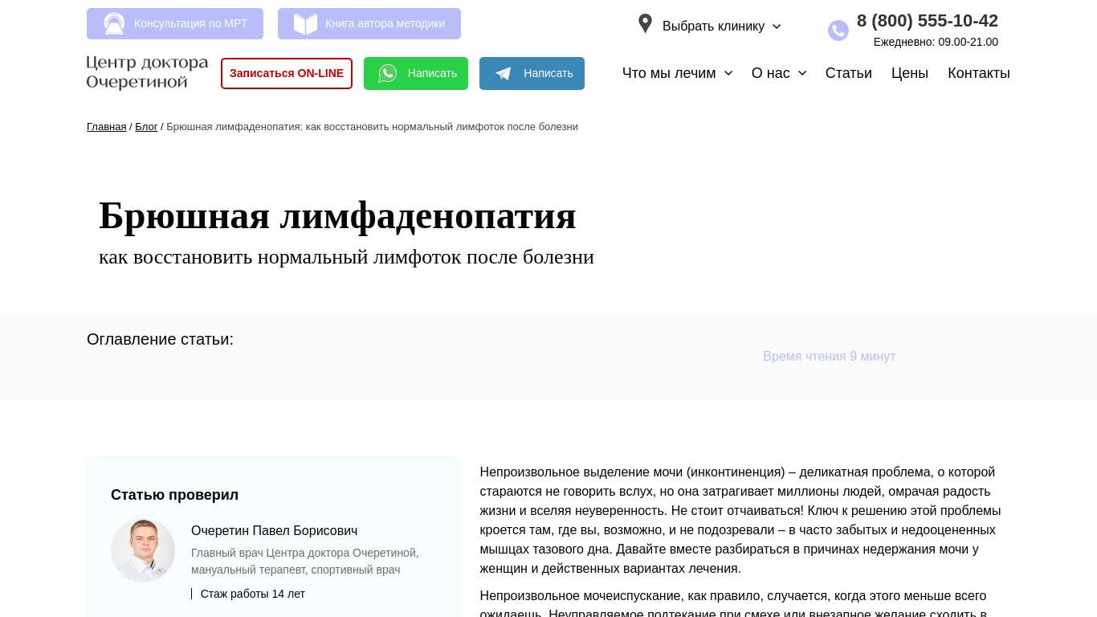1097x617 pixels.
Task: Open the Статьи menu item
Action: (848, 73)
